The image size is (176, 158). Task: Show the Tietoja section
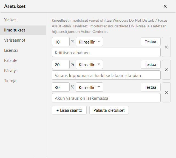tap(23, 81)
